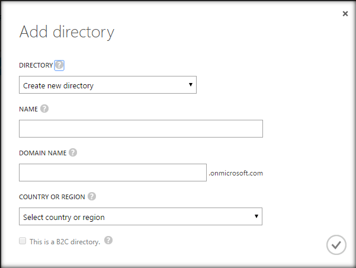Select the DOMAIN NAME label text

(43, 152)
